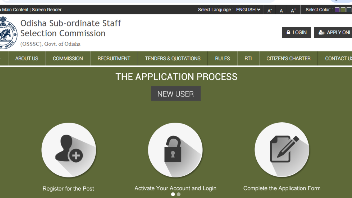This screenshot has width=352, height=198.
Task: Open the RECRUITMENT menu
Action: (114, 58)
